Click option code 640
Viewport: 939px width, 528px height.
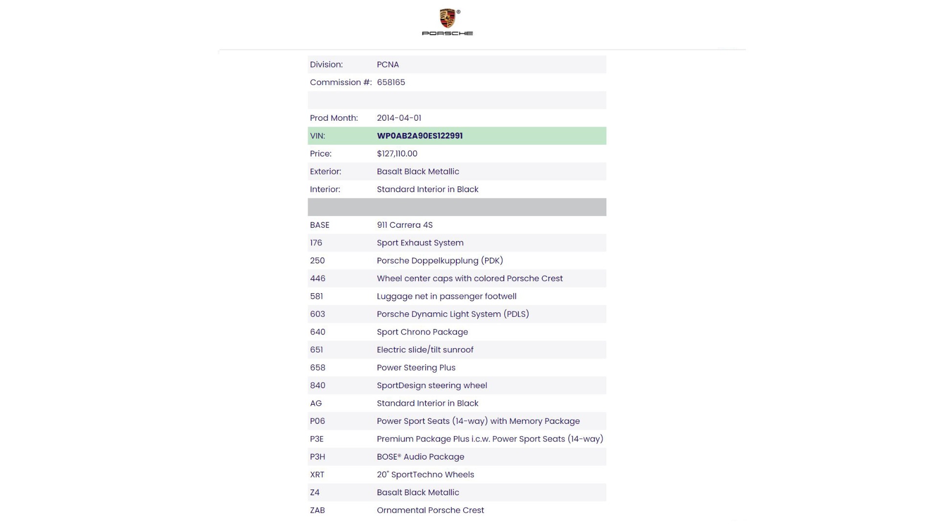[x=317, y=332]
